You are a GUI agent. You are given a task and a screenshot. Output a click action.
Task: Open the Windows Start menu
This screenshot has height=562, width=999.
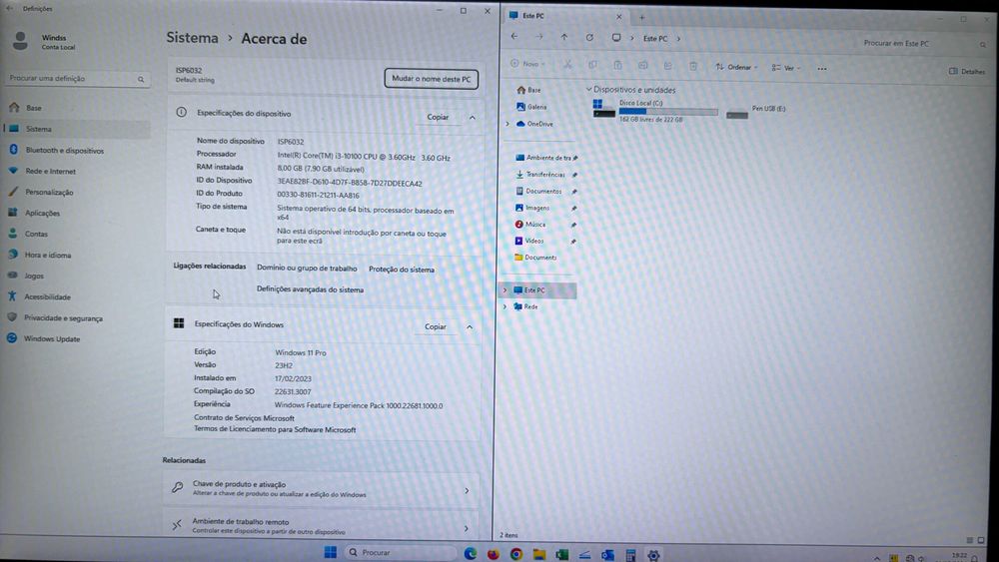(330, 552)
